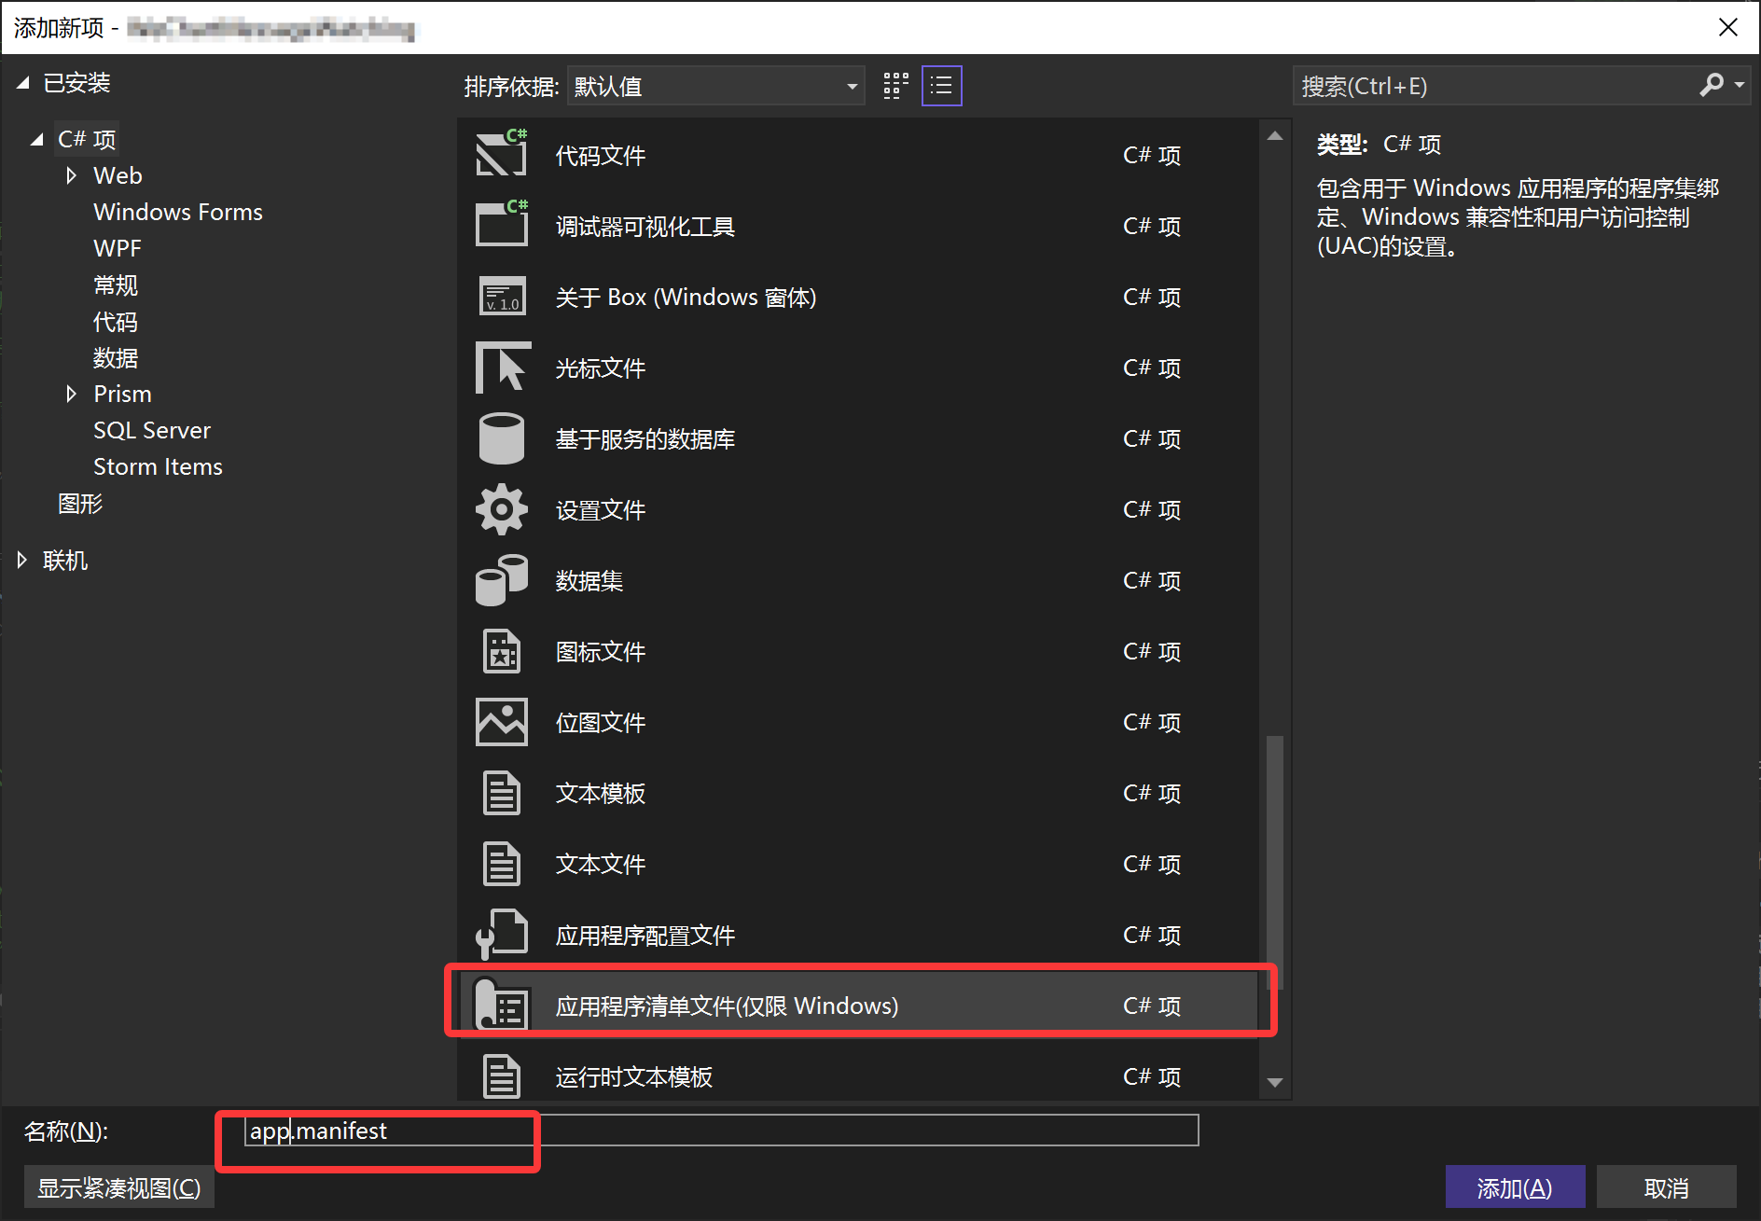
Task: Select the 文本模板 item name
Action: (x=601, y=793)
